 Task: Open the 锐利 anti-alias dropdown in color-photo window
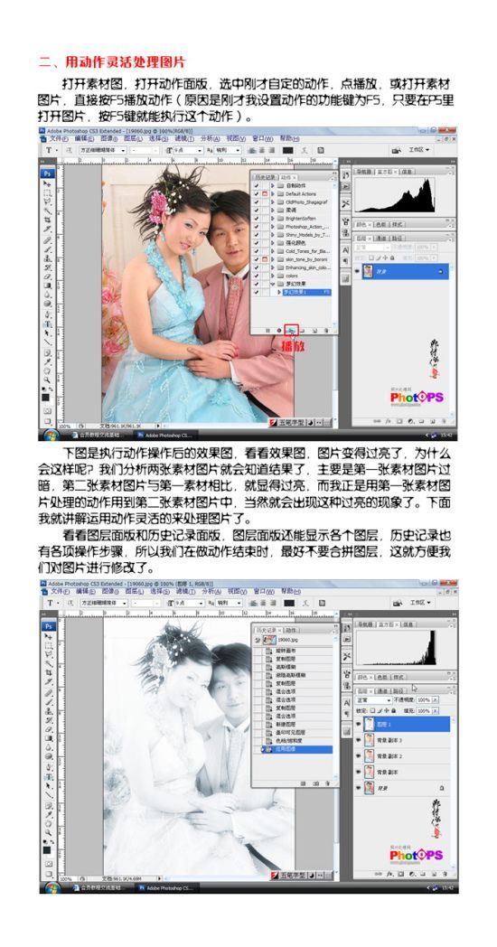pos(238,150)
